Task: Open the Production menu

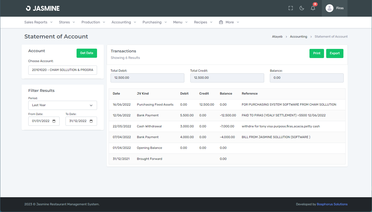Action: point(93,22)
